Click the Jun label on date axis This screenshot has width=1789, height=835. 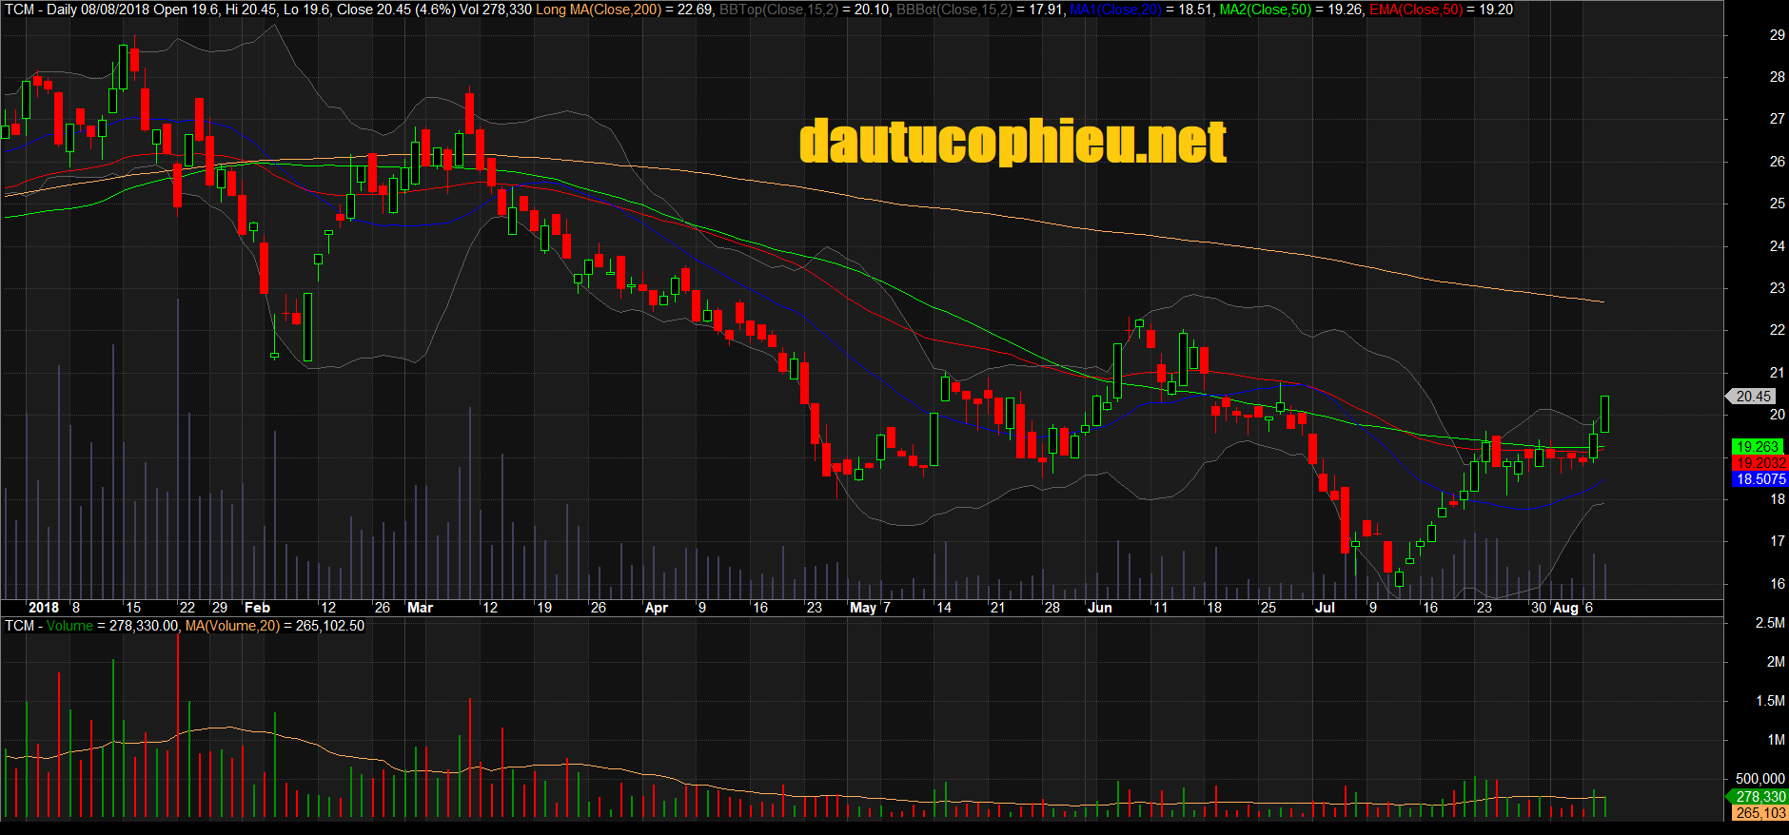(1099, 608)
